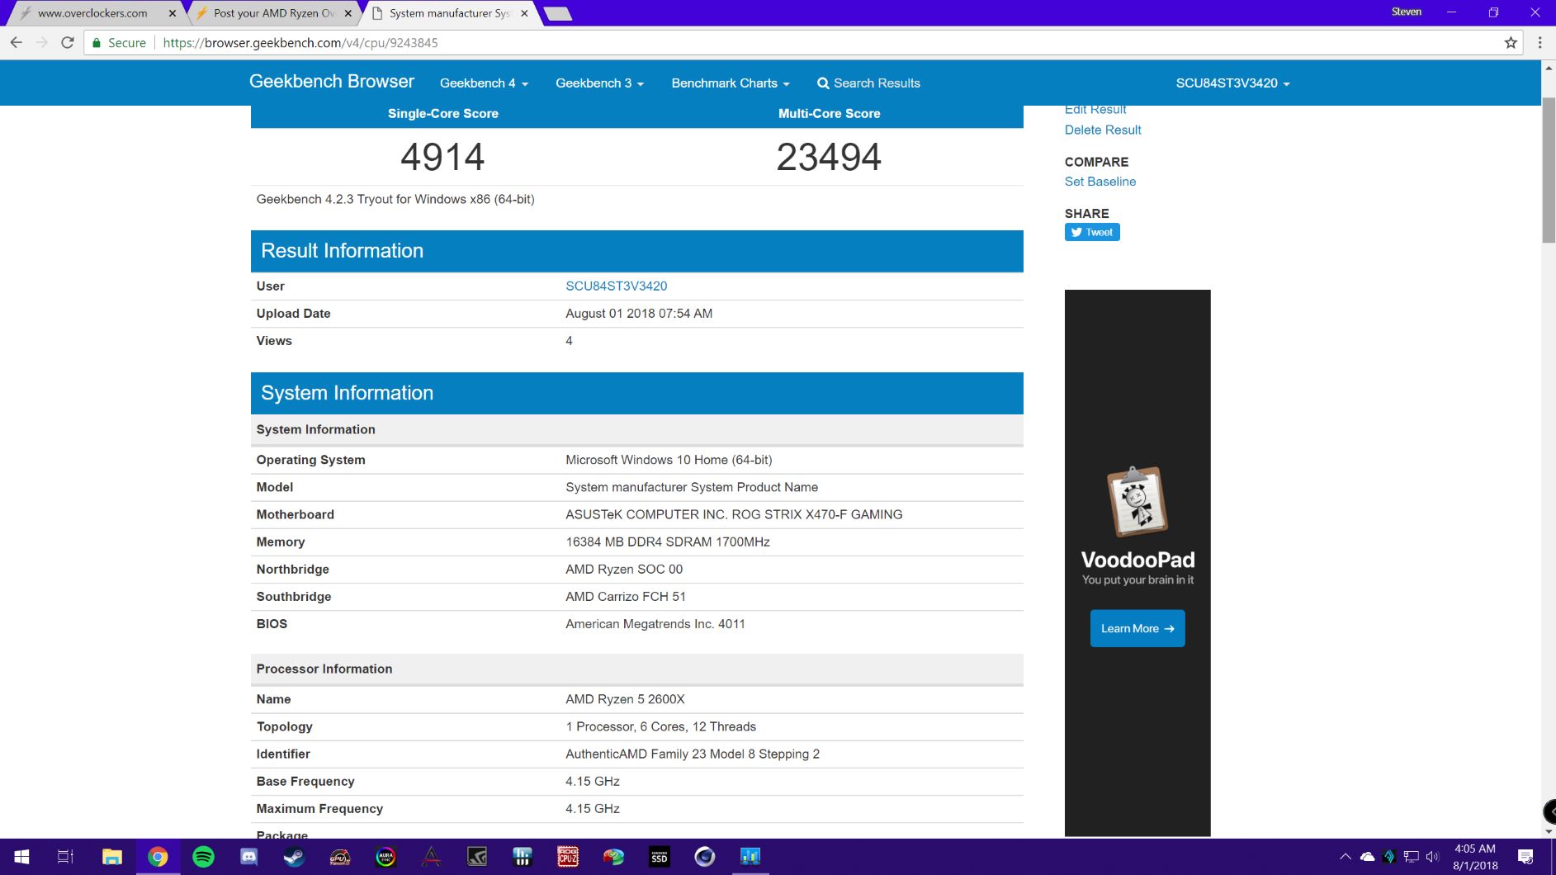Screen dimensions: 1556x875
Task: Select 'AMD Ryzen 5 2600X' processor name
Action: pos(625,699)
